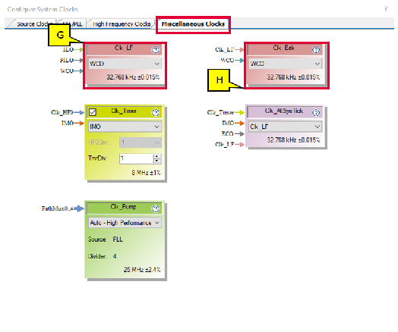This screenshot has height=332, width=398.
Task: Open help for the Clk_AltSysTick block
Action: (316, 112)
